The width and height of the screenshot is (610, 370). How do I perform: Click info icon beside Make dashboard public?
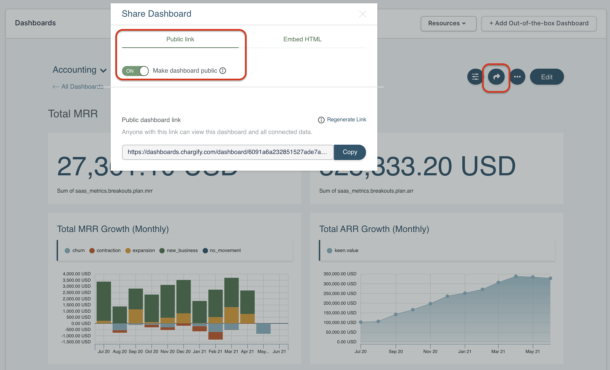click(x=223, y=71)
